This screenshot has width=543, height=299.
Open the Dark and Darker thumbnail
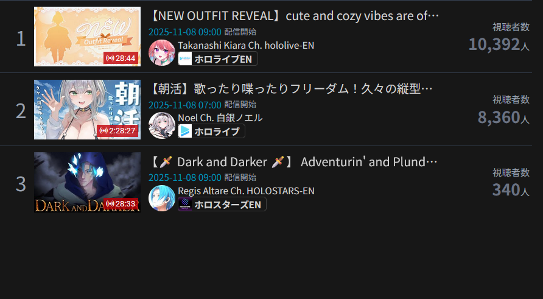87,182
